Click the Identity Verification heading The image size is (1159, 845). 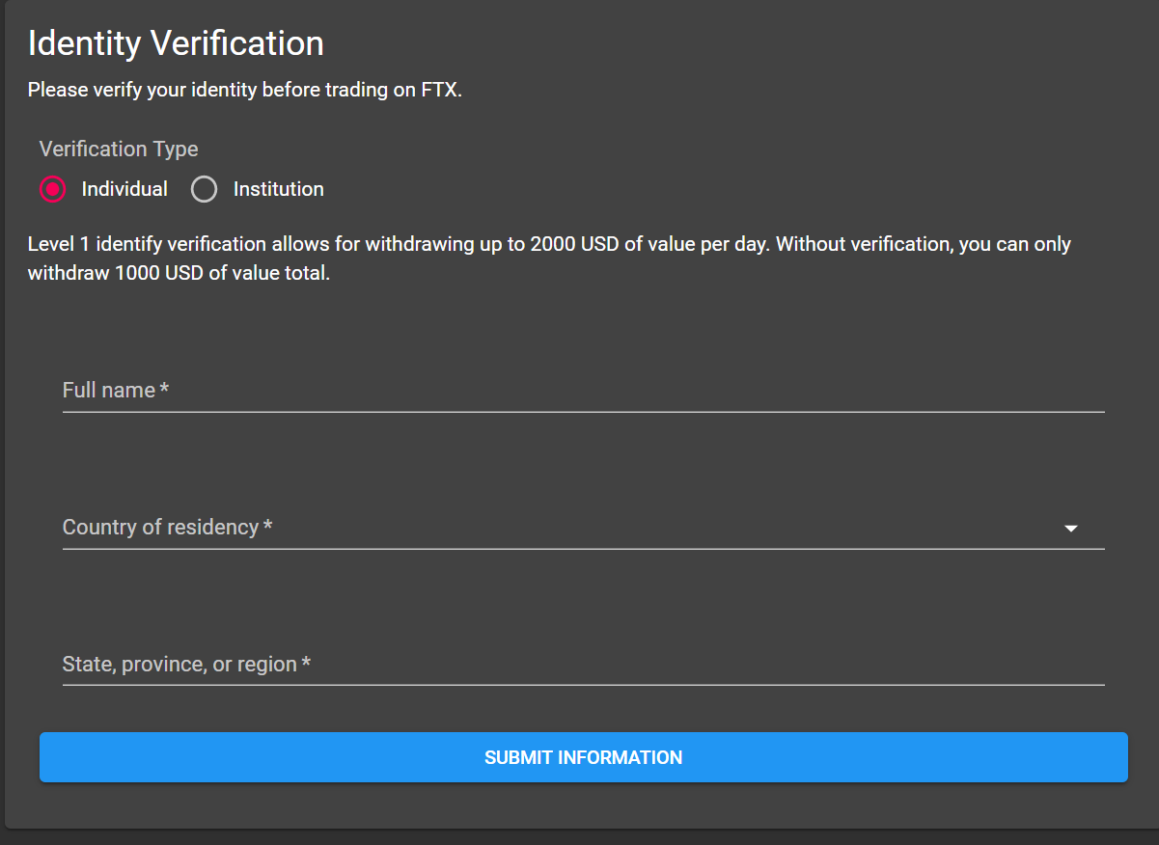tap(176, 43)
